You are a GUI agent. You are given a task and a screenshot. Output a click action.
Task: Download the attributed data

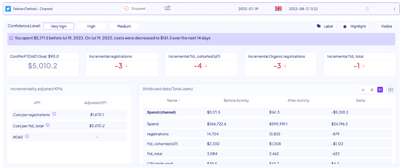[390, 89]
